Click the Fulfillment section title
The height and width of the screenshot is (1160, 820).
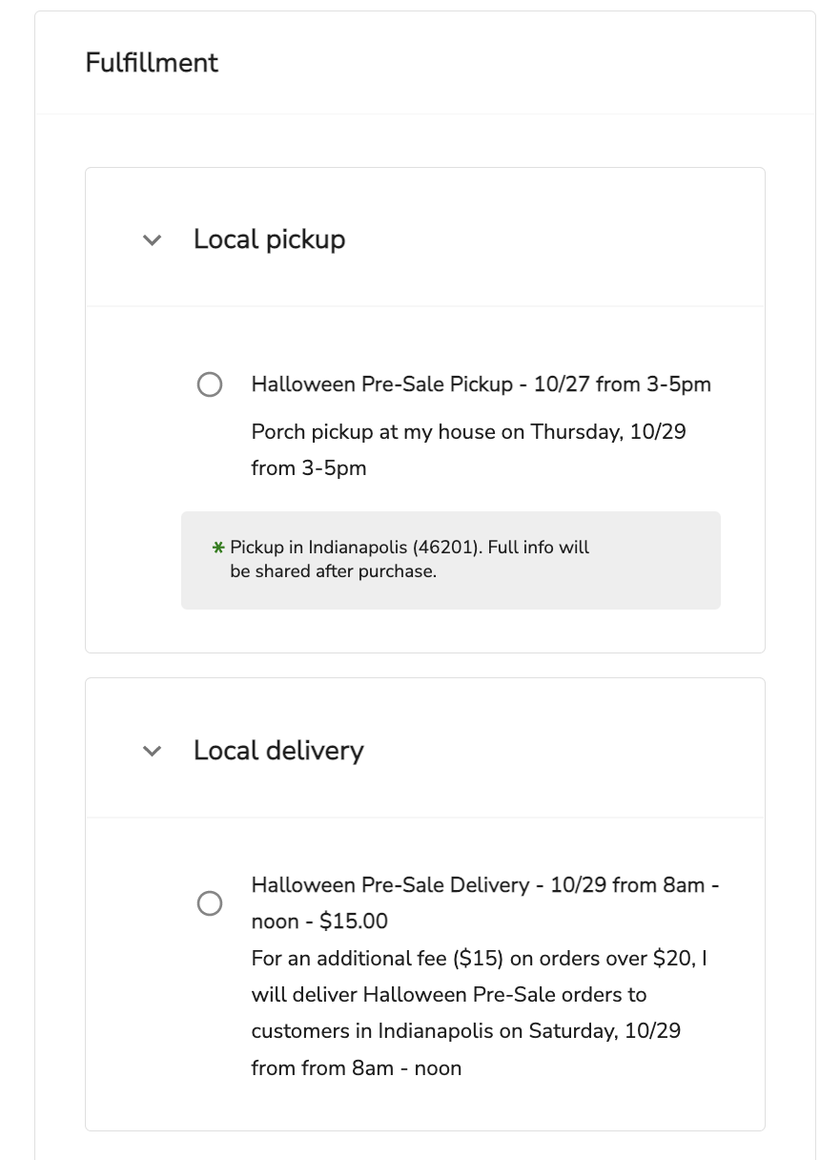click(x=152, y=63)
